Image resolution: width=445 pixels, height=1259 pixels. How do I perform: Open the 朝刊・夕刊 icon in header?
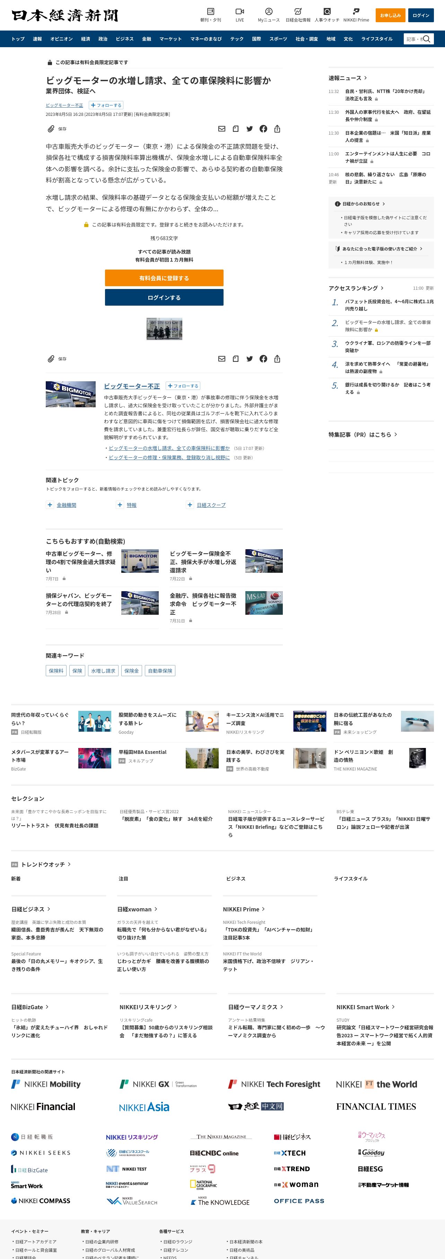pyautogui.click(x=210, y=11)
